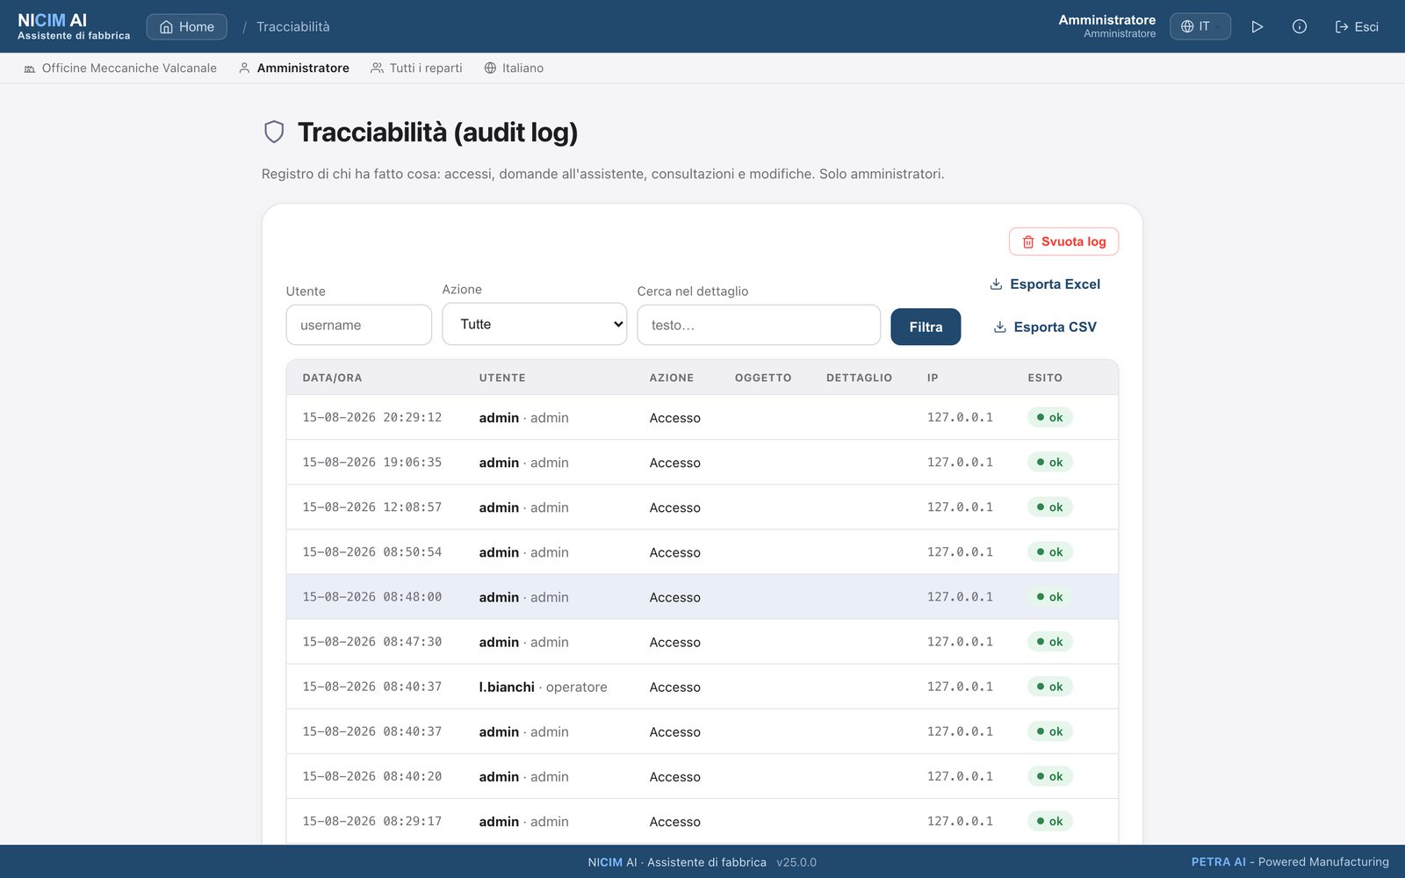Viewport: 1405px width, 878px height.
Task: Click admin user in the 19:06:35 row
Action: tap(523, 463)
